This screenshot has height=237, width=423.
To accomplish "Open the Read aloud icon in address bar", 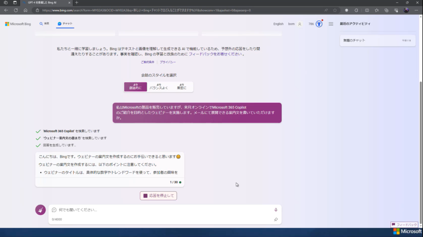I will (x=326, y=10).
